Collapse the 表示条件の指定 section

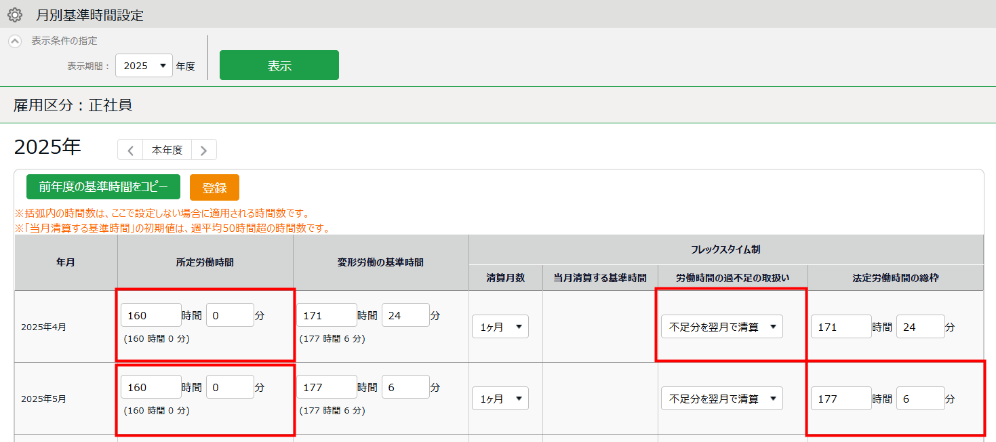pos(15,41)
